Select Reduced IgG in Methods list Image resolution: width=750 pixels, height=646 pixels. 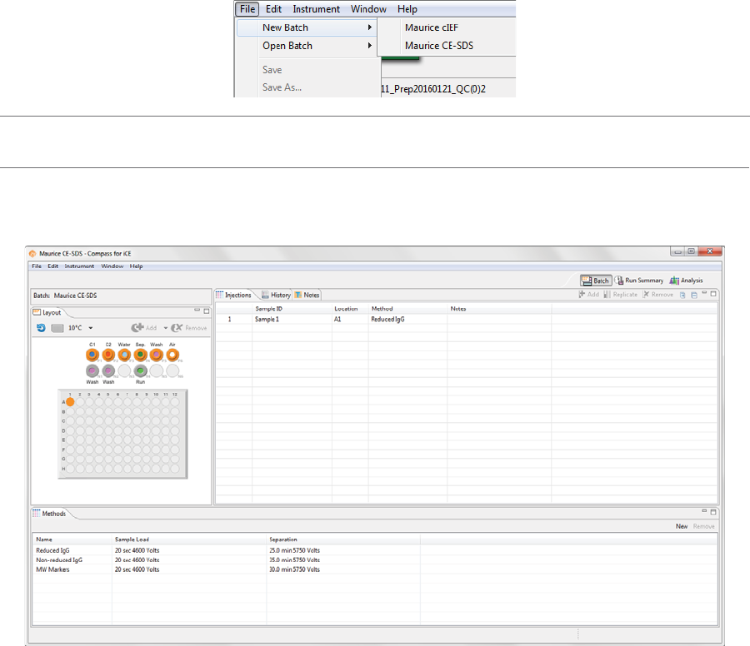[x=52, y=550]
